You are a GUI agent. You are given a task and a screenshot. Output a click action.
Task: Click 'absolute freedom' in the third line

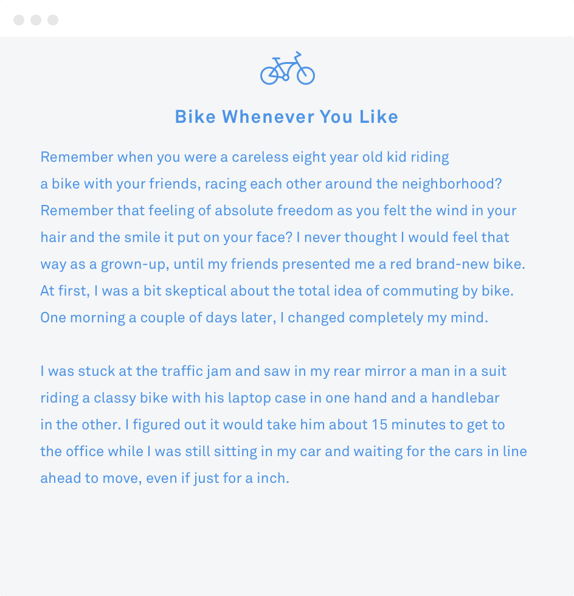tap(274, 210)
